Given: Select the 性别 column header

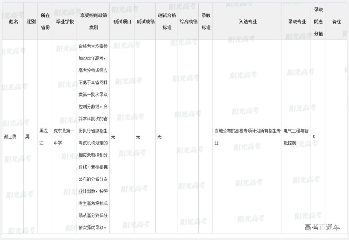Looking at the screenshot, I should 31,22.
